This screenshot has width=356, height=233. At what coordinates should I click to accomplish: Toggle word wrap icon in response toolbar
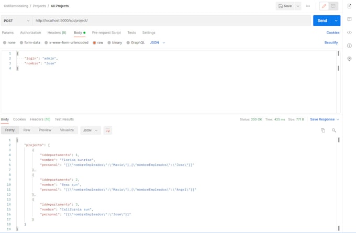tap(108, 130)
